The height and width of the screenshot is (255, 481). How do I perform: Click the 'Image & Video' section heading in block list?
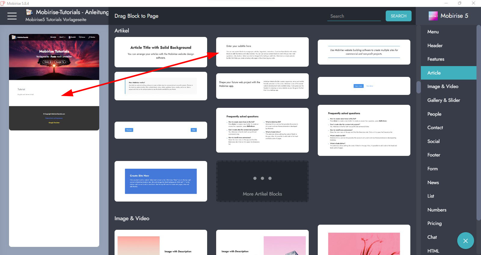click(132, 218)
